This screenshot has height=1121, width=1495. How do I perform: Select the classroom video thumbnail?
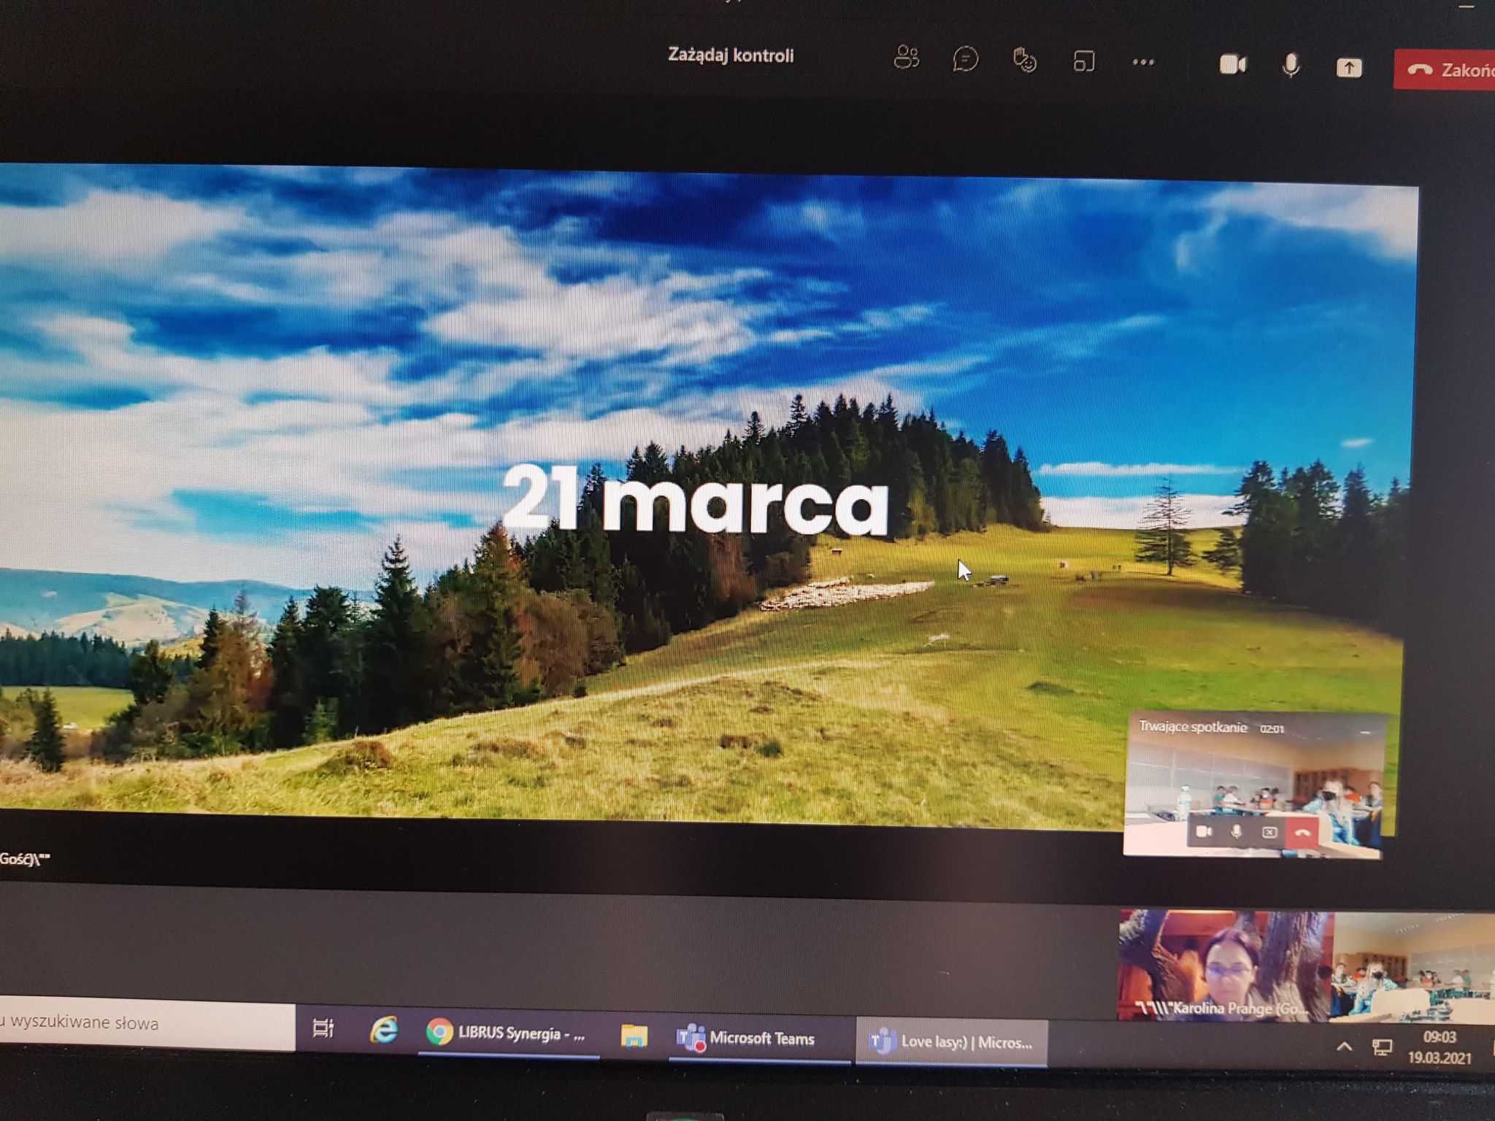[x=1414, y=966]
